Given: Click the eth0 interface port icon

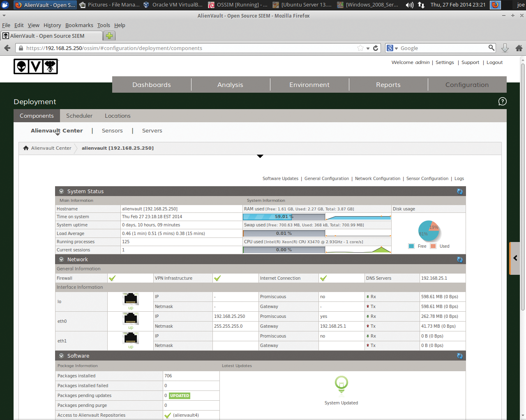Looking at the screenshot, I should coord(131,318).
